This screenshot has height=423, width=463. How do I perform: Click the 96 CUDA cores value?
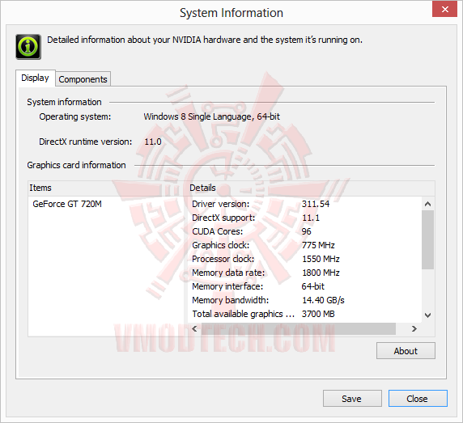pyautogui.click(x=306, y=231)
